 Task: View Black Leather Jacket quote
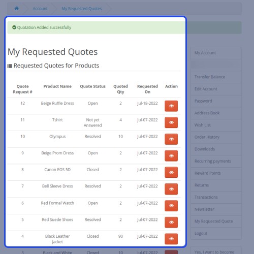tap(171, 239)
